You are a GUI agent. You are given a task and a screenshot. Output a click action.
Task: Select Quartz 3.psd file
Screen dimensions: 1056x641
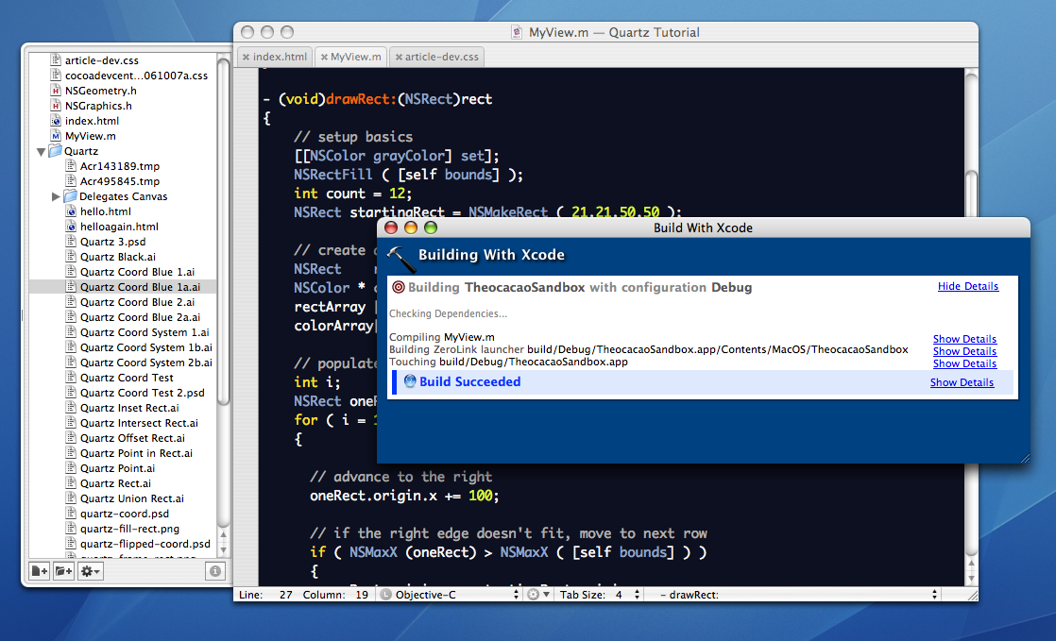(x=112, y=242)
